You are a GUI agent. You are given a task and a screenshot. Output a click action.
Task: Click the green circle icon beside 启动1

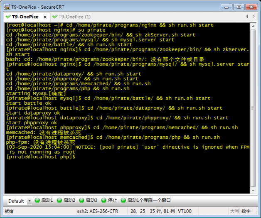(x=37, y=201)
